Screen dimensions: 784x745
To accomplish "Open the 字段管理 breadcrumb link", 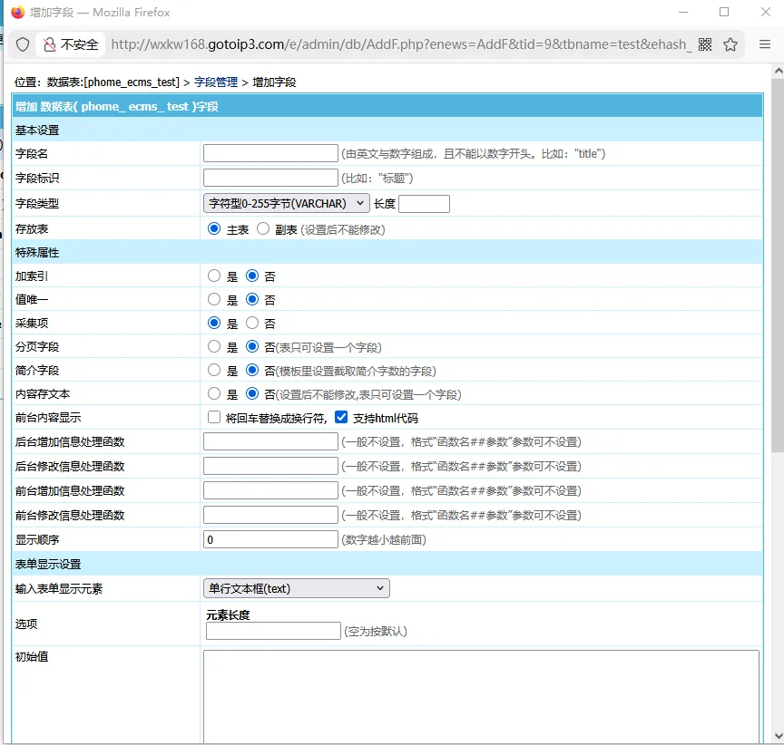I will (x=215, y=82).
